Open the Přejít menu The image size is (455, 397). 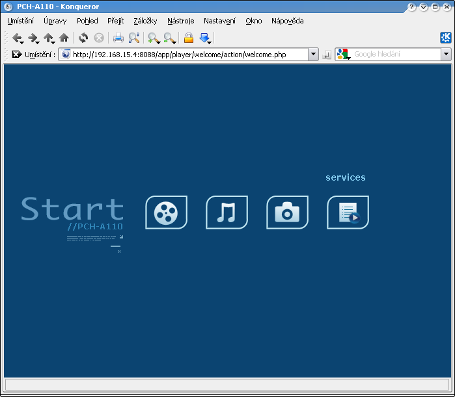(x=115, y=21)
